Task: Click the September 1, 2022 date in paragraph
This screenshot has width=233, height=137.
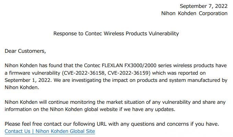Action: tap(28, 80)
